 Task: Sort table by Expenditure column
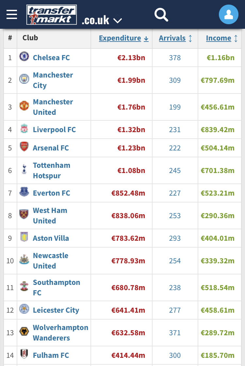point(123,38)
